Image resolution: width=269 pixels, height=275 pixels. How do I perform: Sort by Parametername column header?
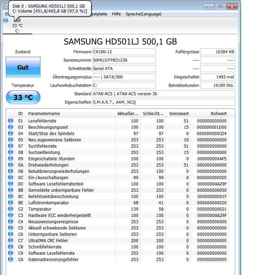point(70,114)
